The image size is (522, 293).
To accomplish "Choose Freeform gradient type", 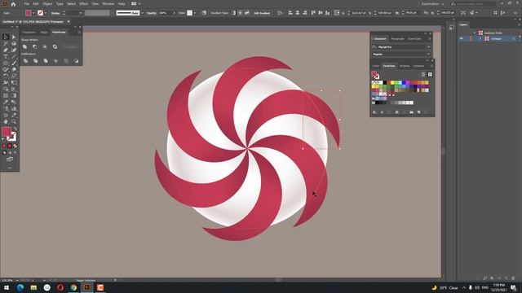I will [x=247, y=13].
